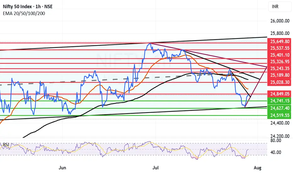Click the 26,000.00 axis value
The height and width of the screenshot is (173, 293).
[x=280, y=21]
